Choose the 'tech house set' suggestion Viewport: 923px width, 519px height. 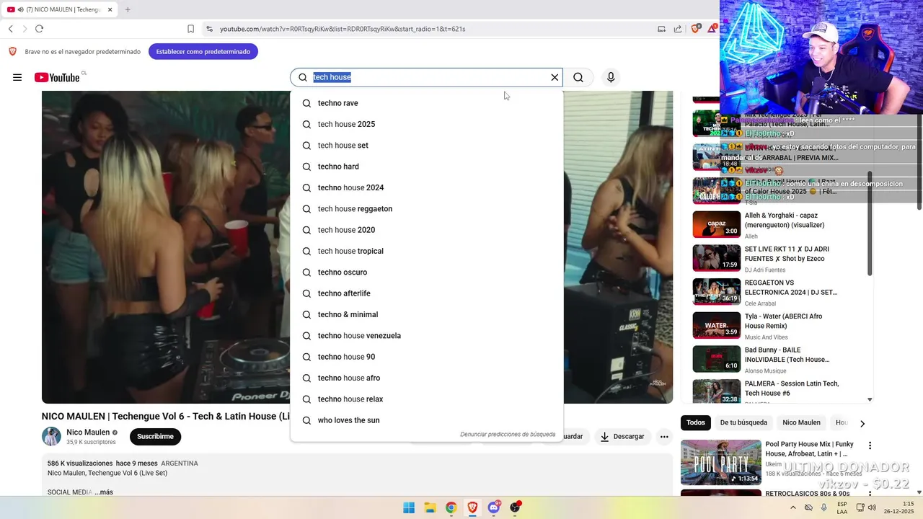point(427,146)
